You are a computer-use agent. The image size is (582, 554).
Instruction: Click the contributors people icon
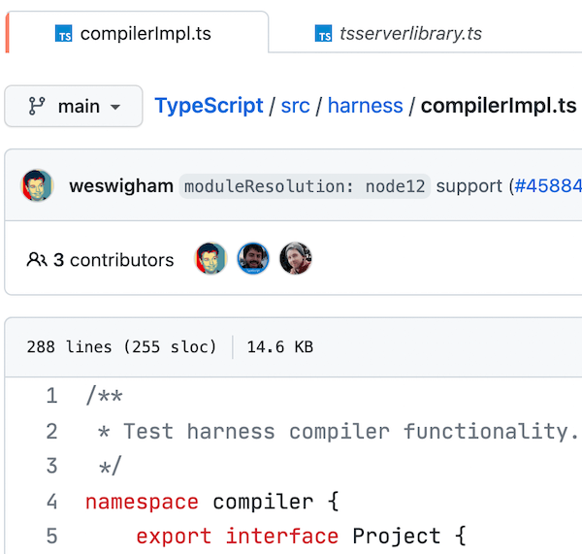tap(37, 260)
